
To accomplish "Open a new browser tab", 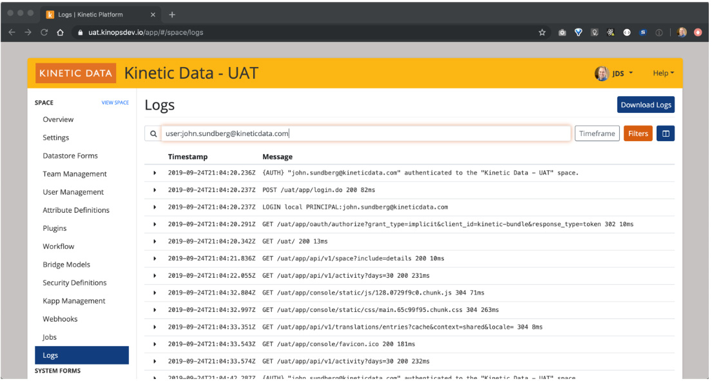I will [171, 15].
